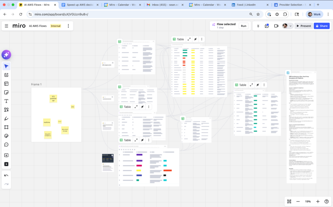
Task: Run the selected flow
Action: [243, 26]
